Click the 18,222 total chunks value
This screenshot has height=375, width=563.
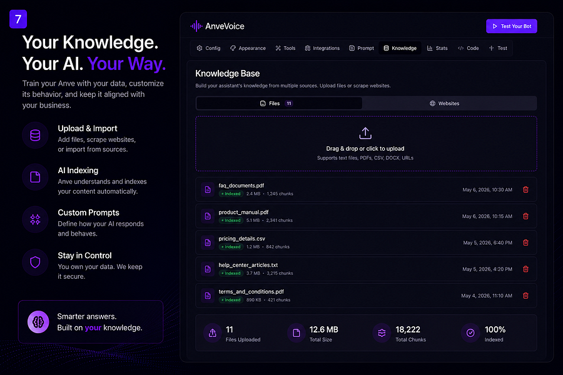click(x=408, y=329)
